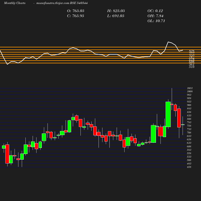This screenshot has height=201, width=201.
Task: Click the '458' price axis label
Action: (x=189, y=167)
